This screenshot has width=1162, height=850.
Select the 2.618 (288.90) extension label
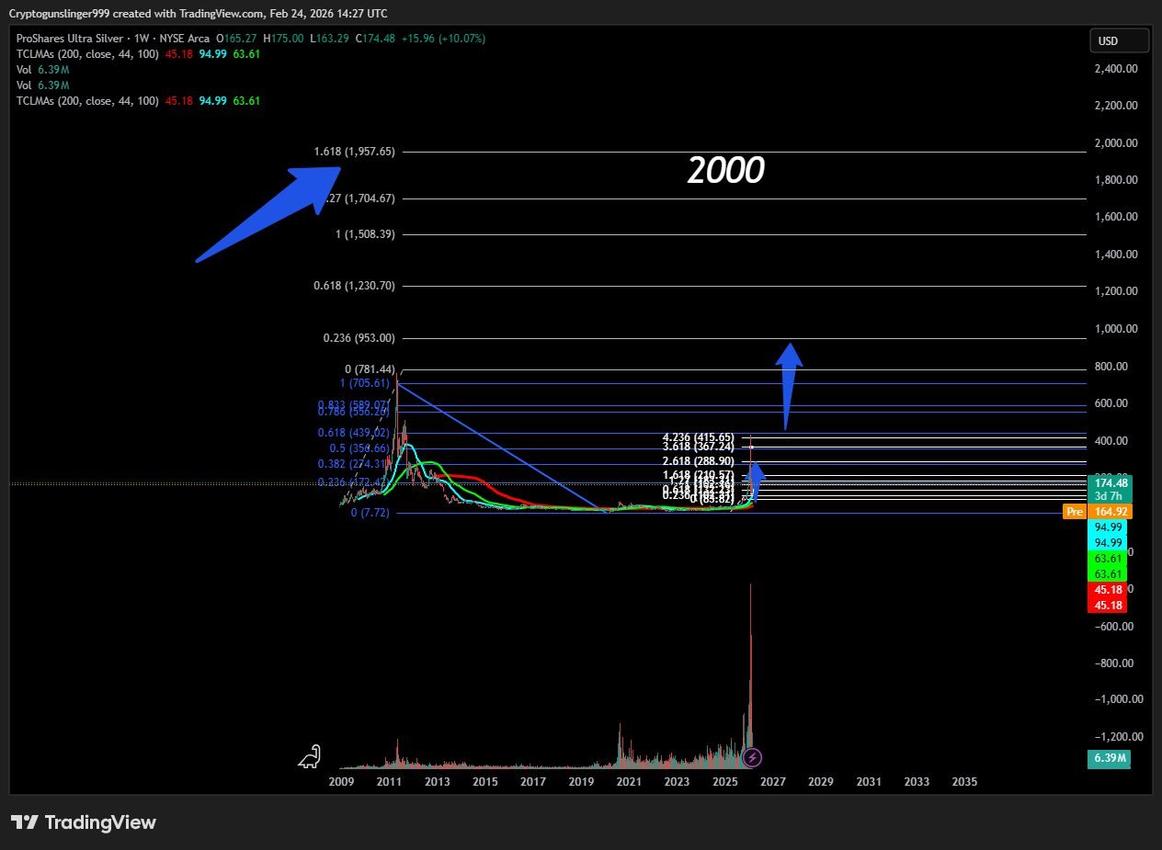(699, 461)
